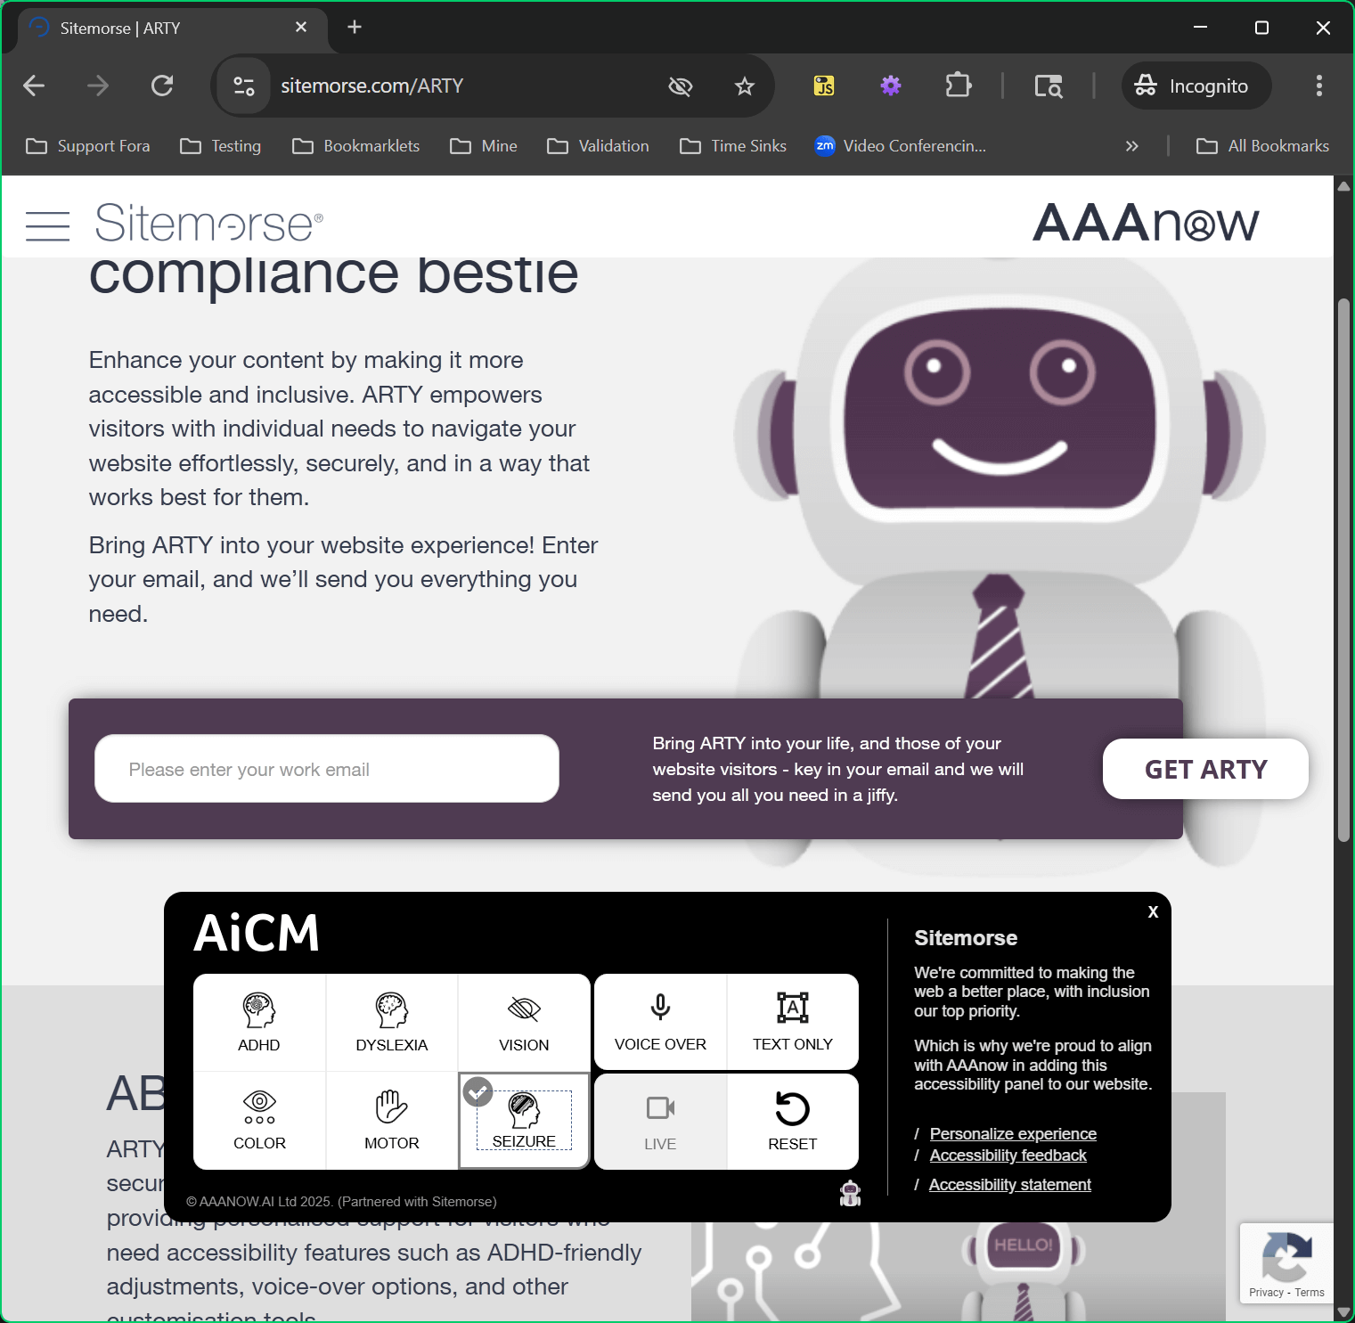Open the hamburger navigation menu

point(47,225)
